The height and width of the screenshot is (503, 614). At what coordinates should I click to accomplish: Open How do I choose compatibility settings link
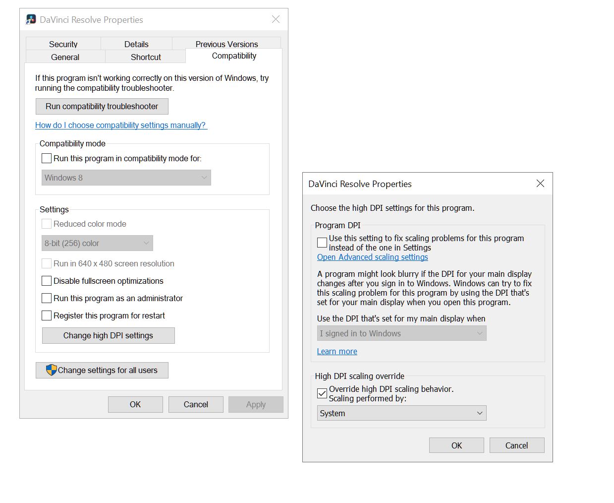tap(121, 125)
